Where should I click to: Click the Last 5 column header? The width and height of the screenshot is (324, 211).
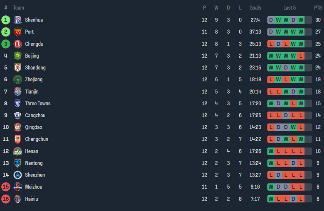(290, 7)
